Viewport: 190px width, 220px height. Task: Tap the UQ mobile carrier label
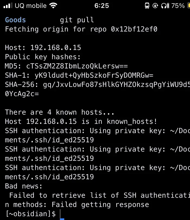pyautogui.click(x=31, y=6)
